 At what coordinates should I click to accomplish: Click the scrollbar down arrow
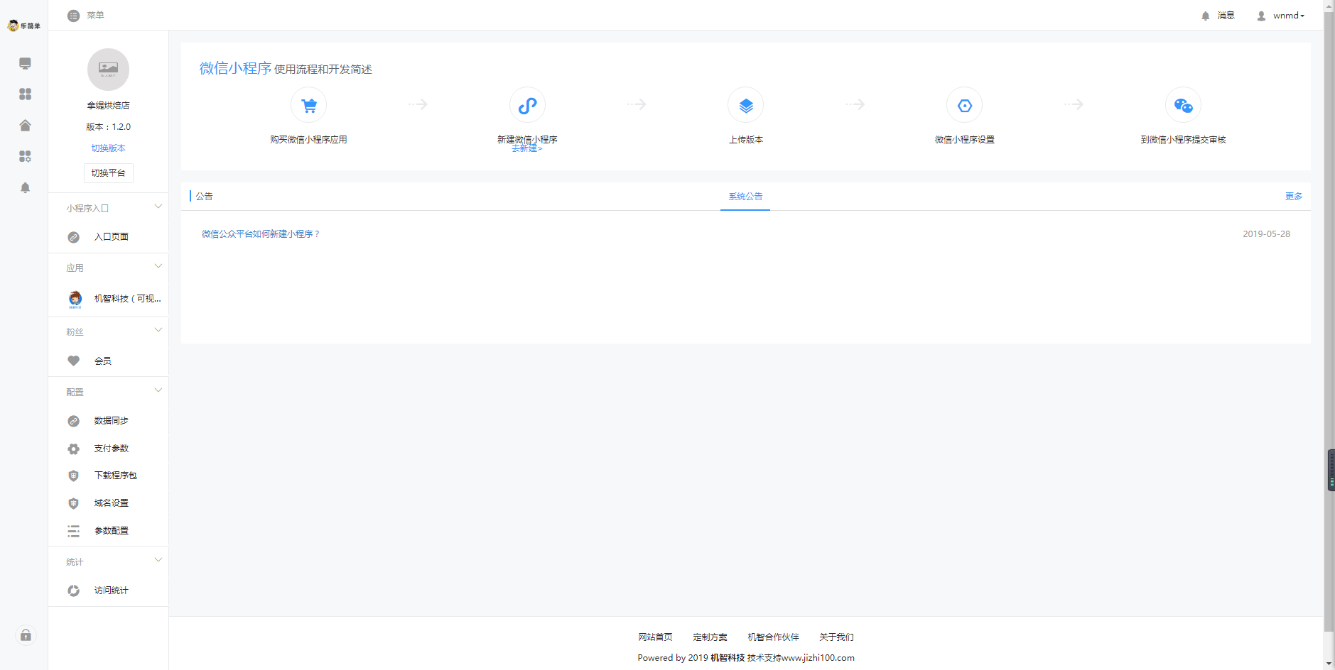pyautogui.click(x=1329, y=664)
